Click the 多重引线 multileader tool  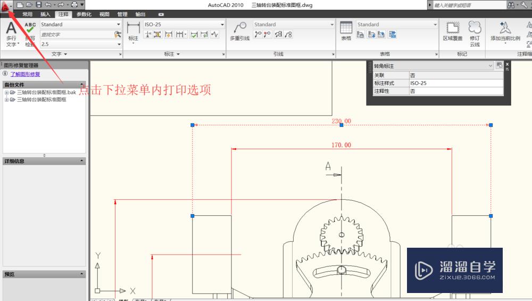click(x=240, y=31)
